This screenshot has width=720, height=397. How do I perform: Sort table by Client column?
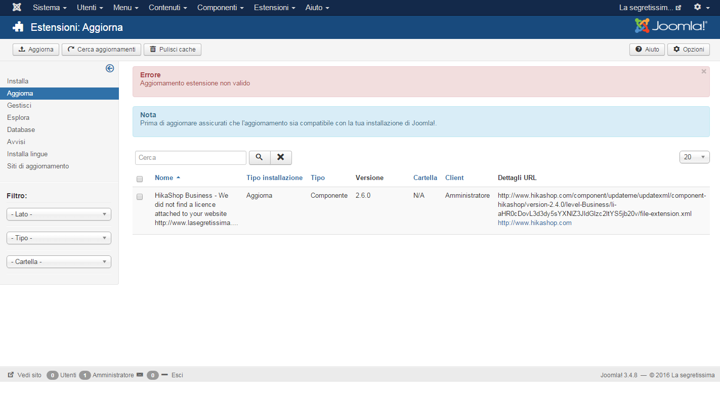[454, 178]
